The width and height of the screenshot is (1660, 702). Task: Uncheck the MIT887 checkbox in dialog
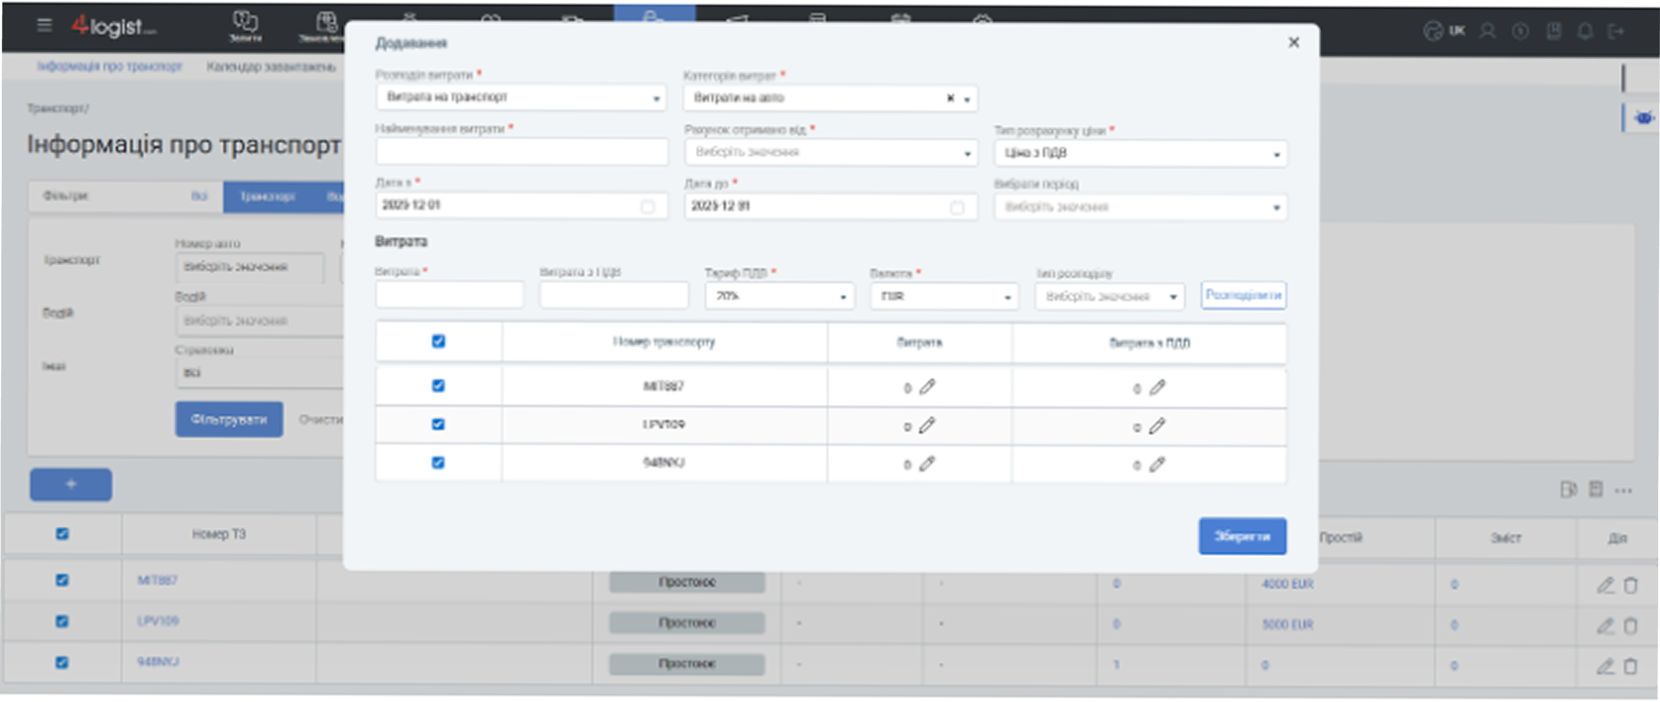[x=438, y=386]
